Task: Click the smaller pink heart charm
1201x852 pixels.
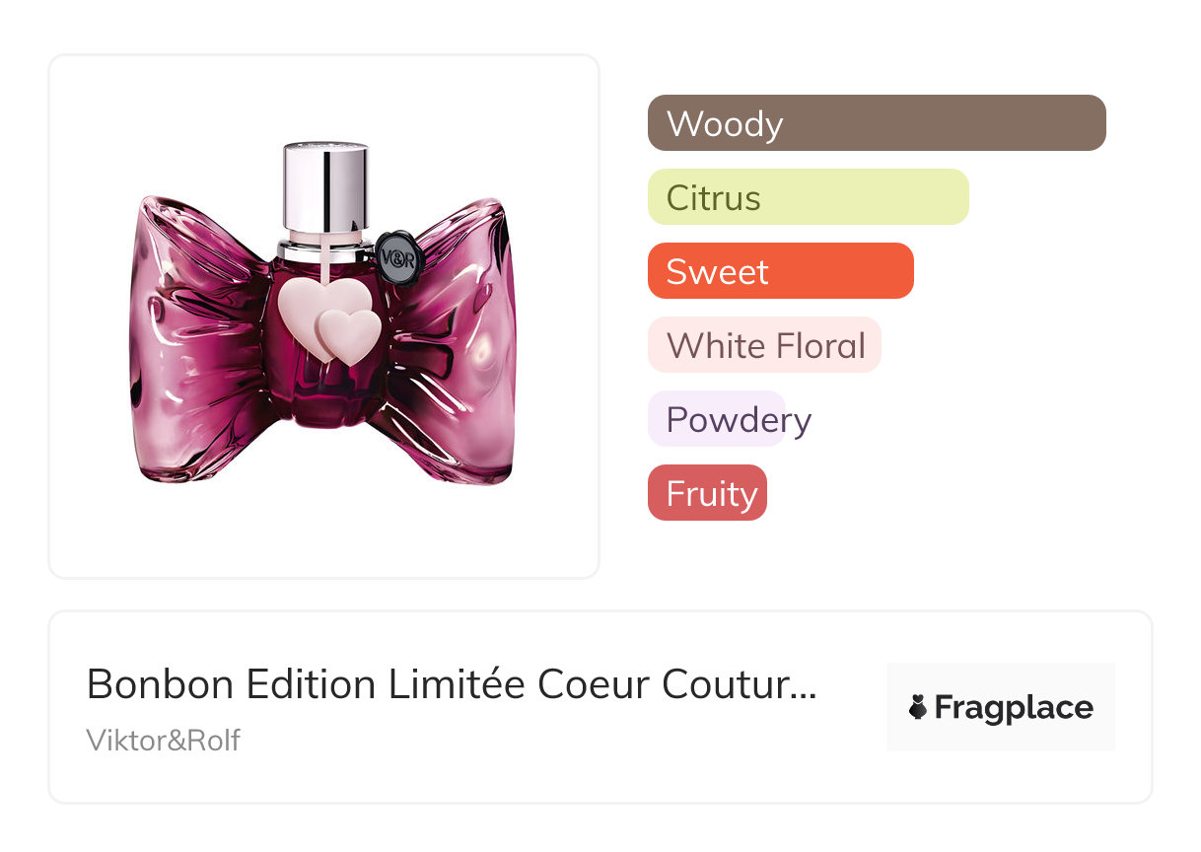Action: click(x=351, y=335)
